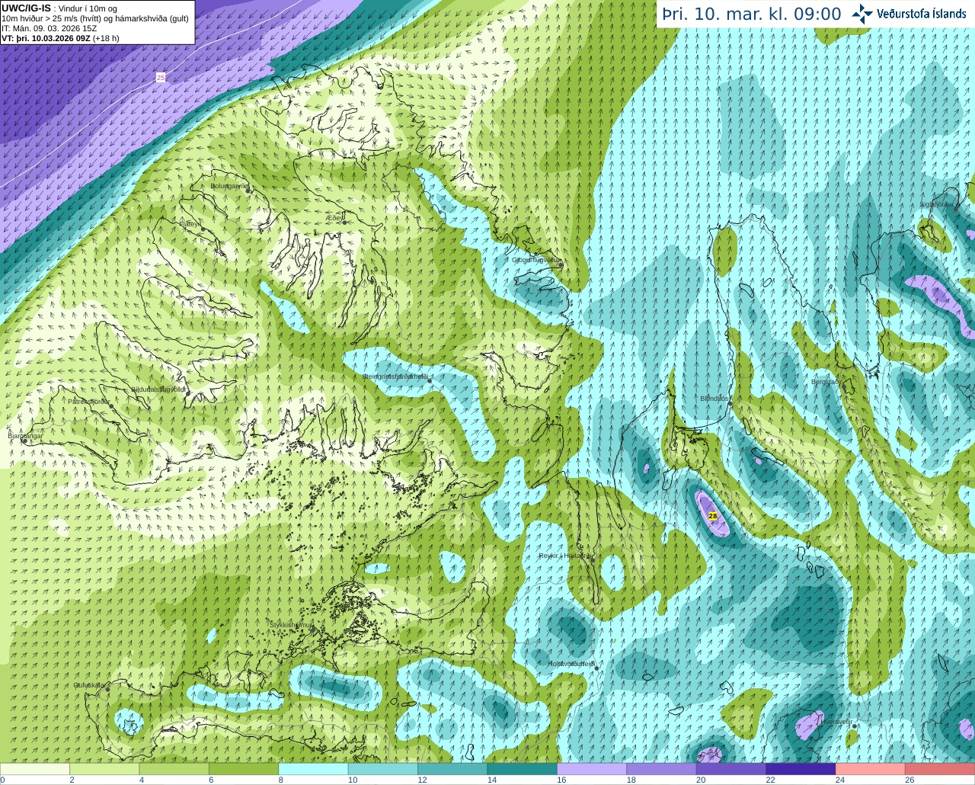Select the Blönduós station marker

pos(730,404)
